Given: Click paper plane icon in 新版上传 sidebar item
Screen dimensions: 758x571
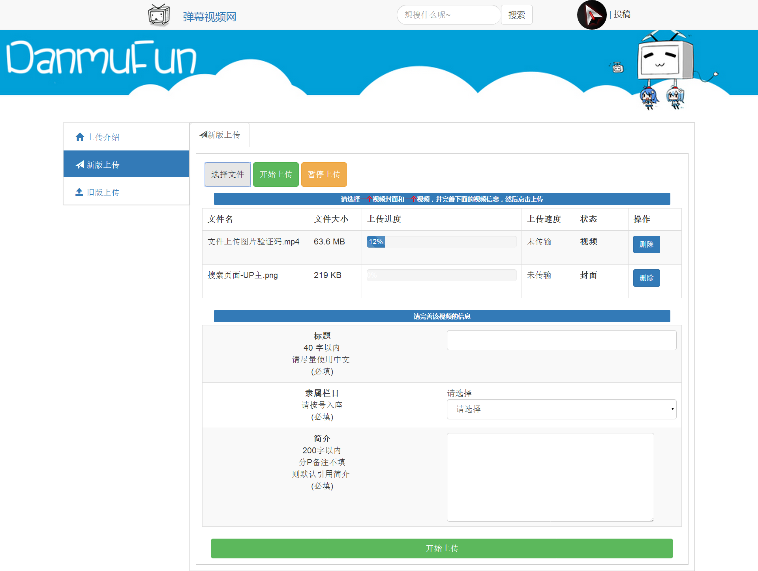Looking at the screenshot, I should (x=80, y=165).
